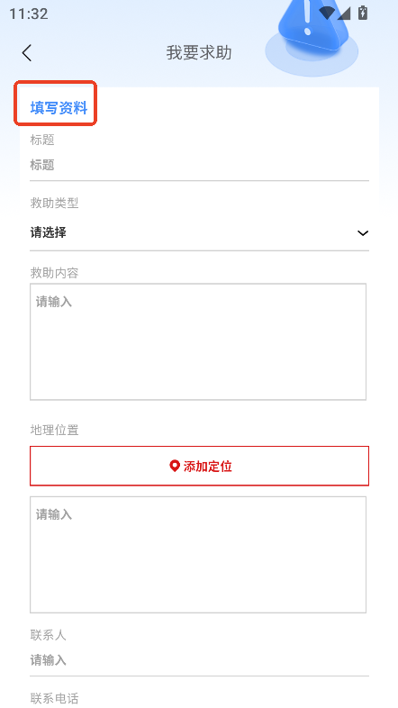This screenshot has width=398, height=708.
Task: Tap the Wi-Fi status icon
Action: click(327, 14)
